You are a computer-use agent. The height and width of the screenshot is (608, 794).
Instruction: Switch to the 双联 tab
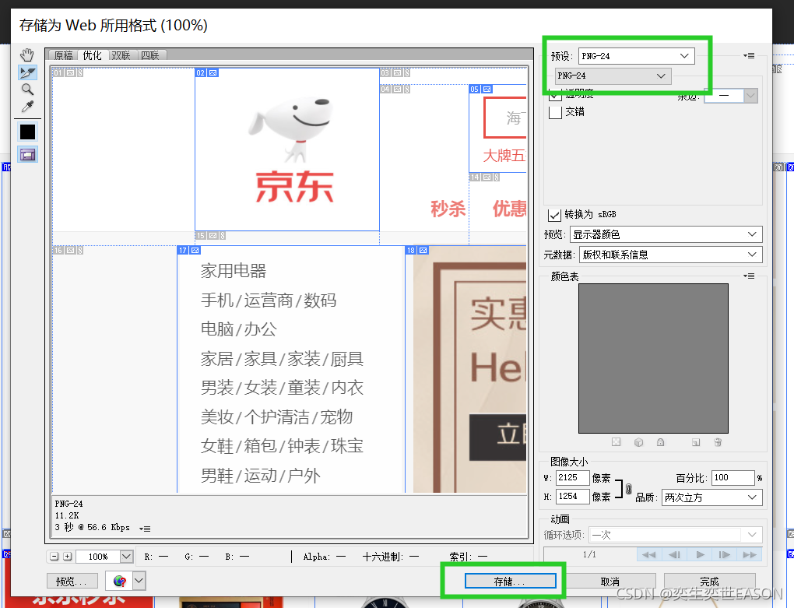[121, 55]
